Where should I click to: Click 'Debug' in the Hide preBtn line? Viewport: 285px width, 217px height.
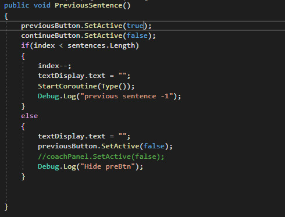[x=48, y=166]
